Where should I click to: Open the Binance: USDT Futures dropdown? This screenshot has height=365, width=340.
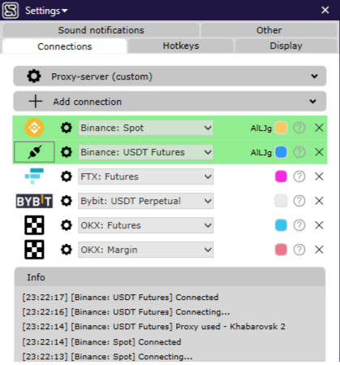pyautogui.click(x=146, y=152)
